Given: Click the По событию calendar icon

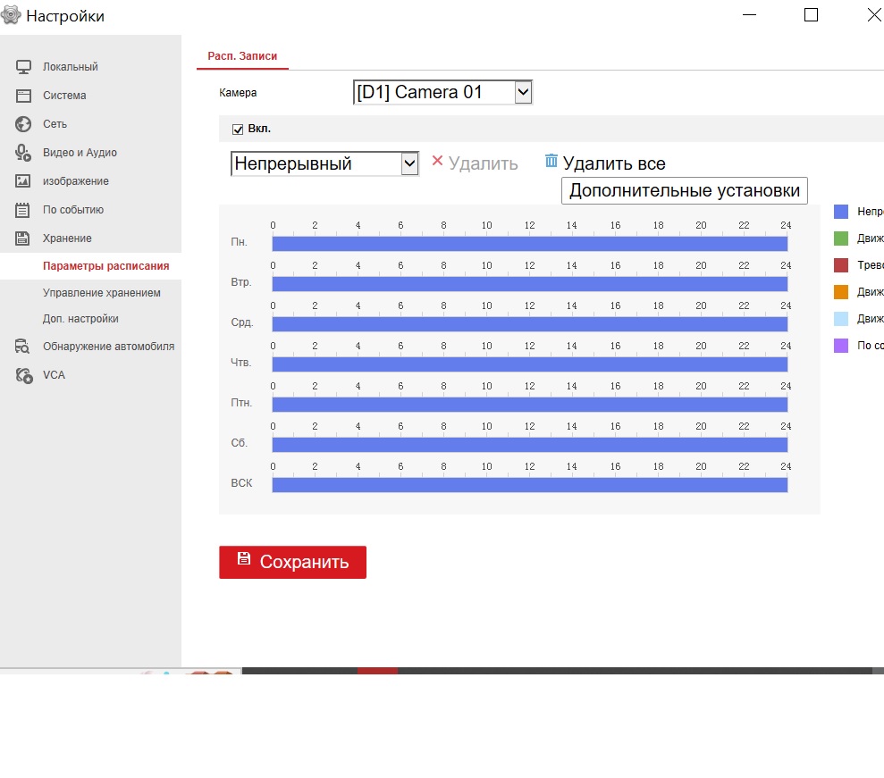Looking at the screenshot, I should tap(24, 210).
